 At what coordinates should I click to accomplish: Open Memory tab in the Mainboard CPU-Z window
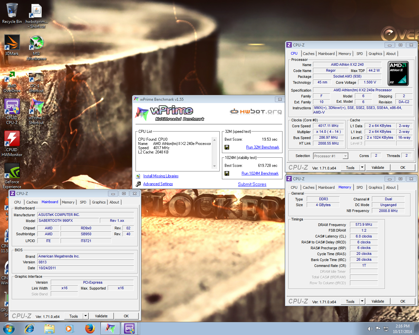(x=68, y=202)
